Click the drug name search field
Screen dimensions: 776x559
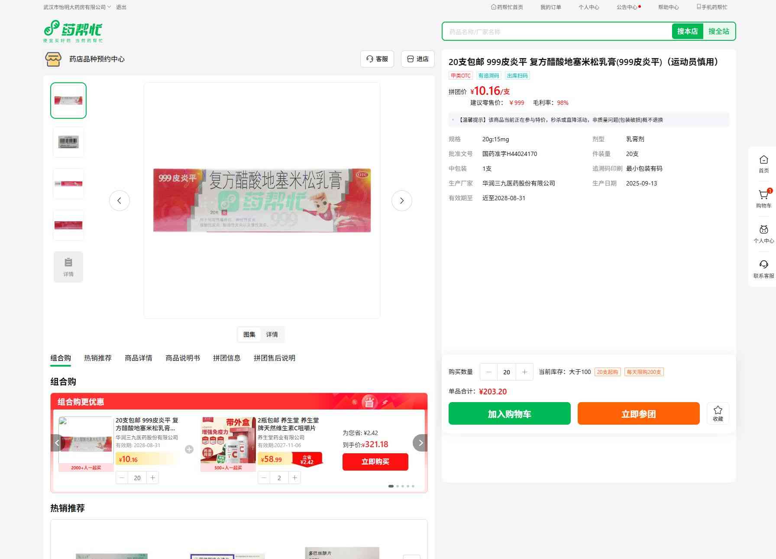pyautogui.click(x=556, y=32)
